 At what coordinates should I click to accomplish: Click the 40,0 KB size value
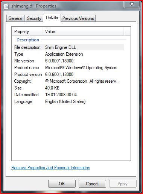[x=52, y=88]
